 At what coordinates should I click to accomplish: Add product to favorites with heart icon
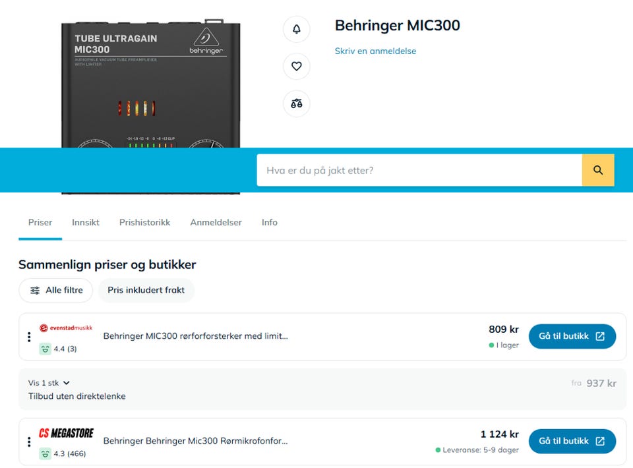coord(296,66)
